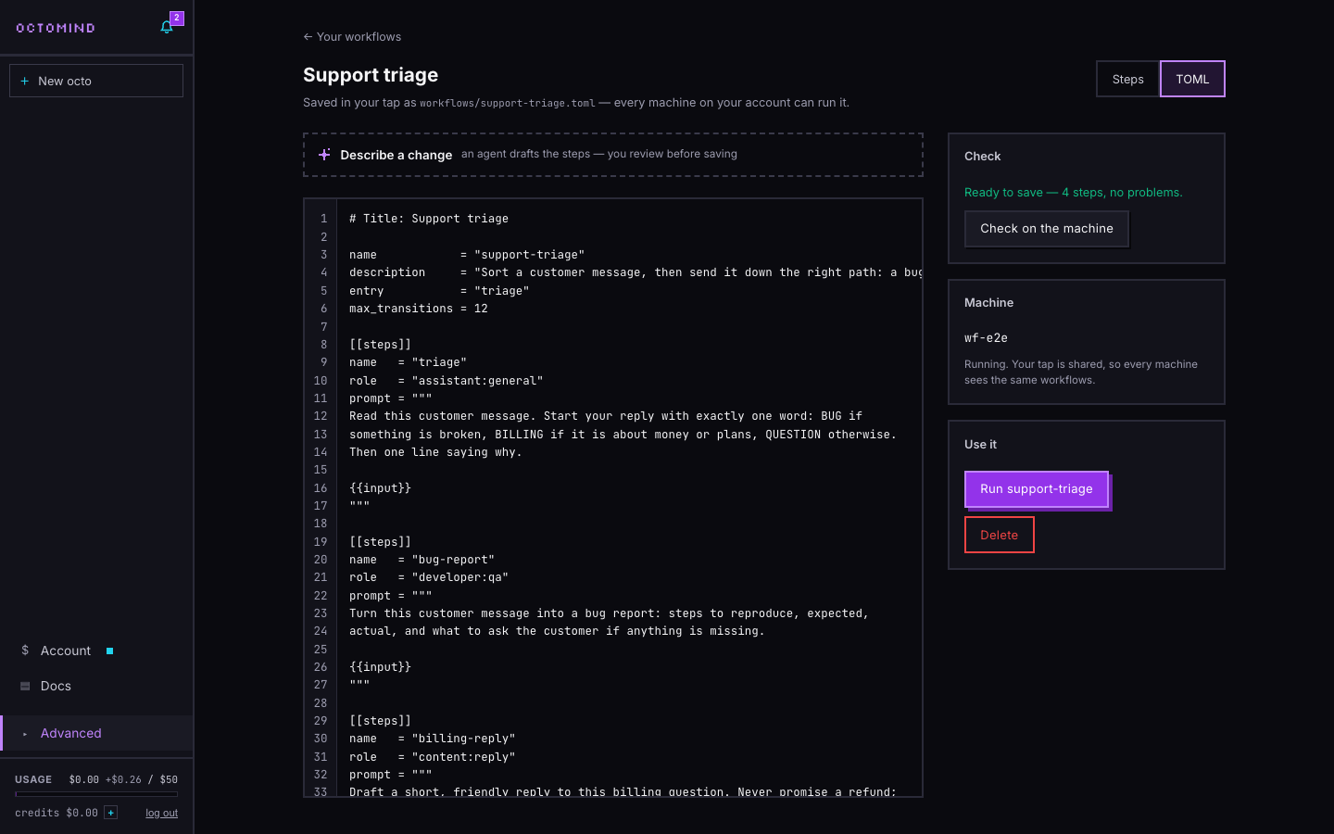The width and height of the screenshot is (1334, 834).
Task: Create a New octo
Action: tap(96, 81)
